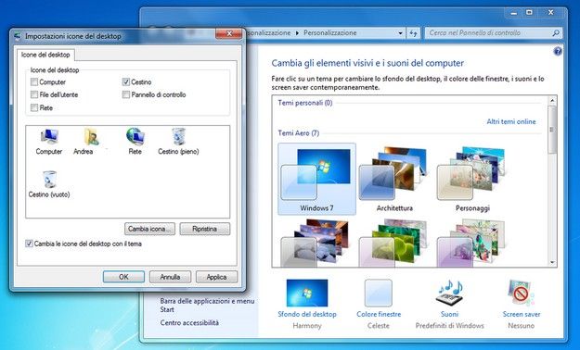Click the themes list scroll down arrow
Image resolution: width=580 pixels, height=350 pixels.
553,263
